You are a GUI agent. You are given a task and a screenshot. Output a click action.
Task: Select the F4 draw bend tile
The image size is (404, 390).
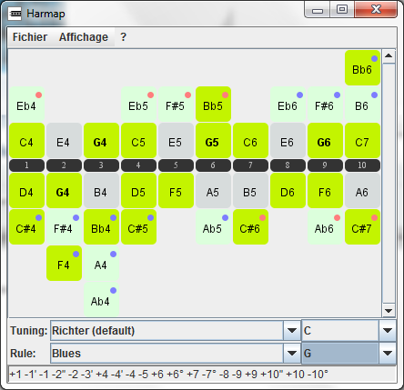64,264
